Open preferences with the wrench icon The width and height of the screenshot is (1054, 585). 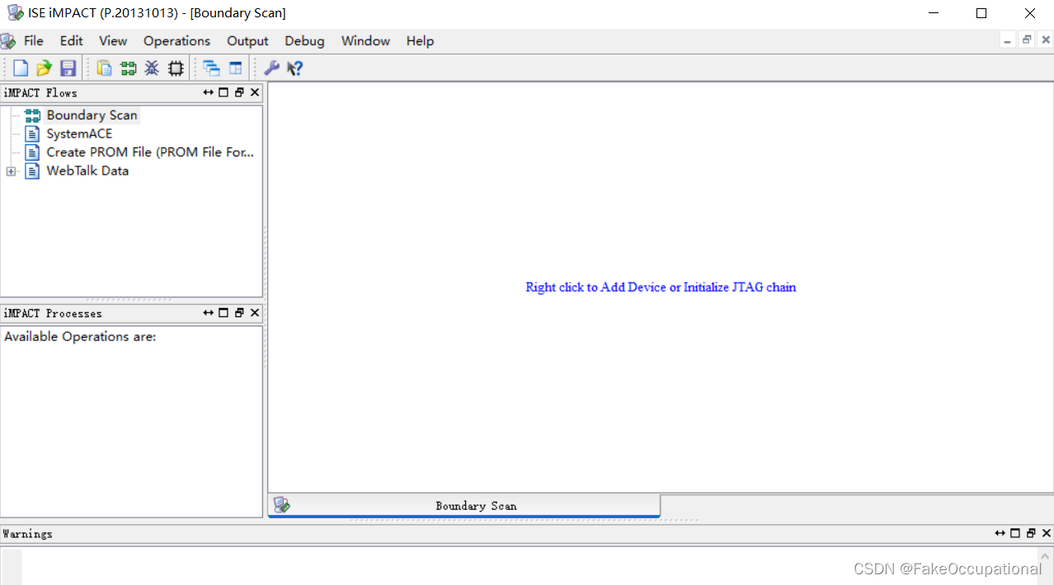(271, 68)
